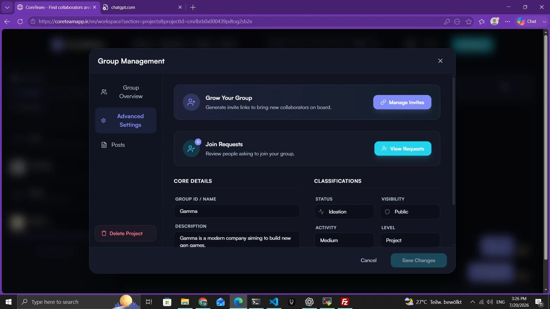The height and width of the screenshot is (309, 550).
Task: Close the CoreTeam browser tab
Action: click(x=95, y=7)
